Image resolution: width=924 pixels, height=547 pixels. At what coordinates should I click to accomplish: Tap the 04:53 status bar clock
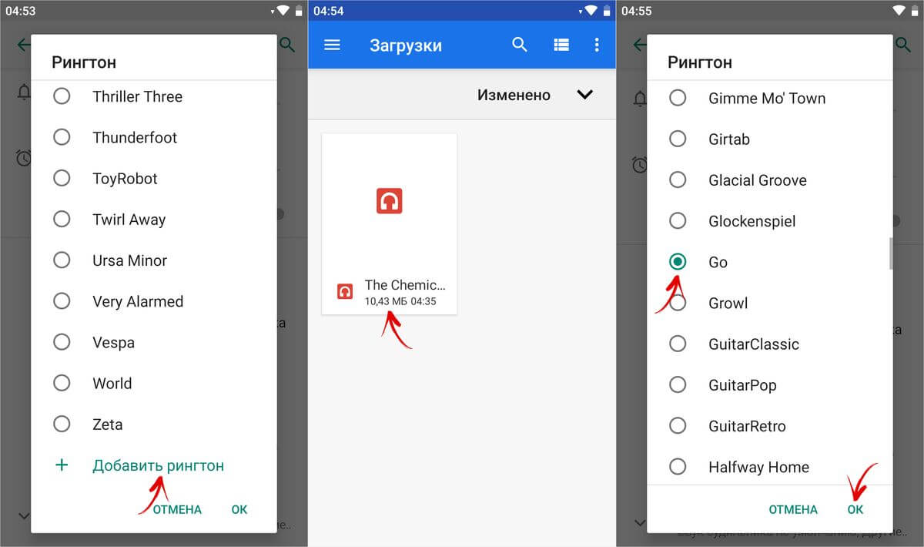pyautogui.click(x=21, y=11)
